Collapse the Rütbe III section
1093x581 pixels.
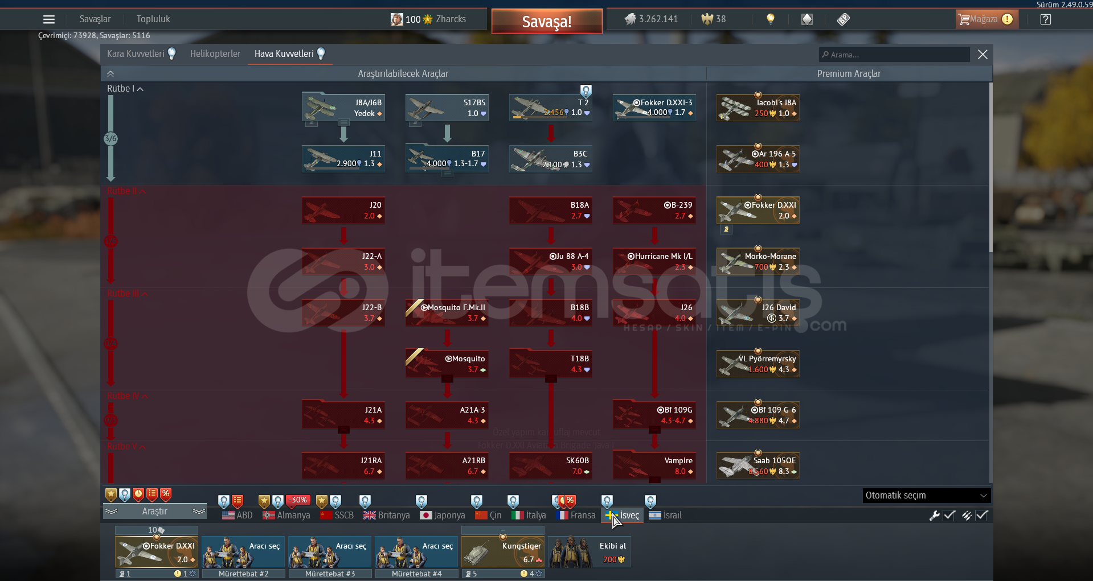[128, 294]
